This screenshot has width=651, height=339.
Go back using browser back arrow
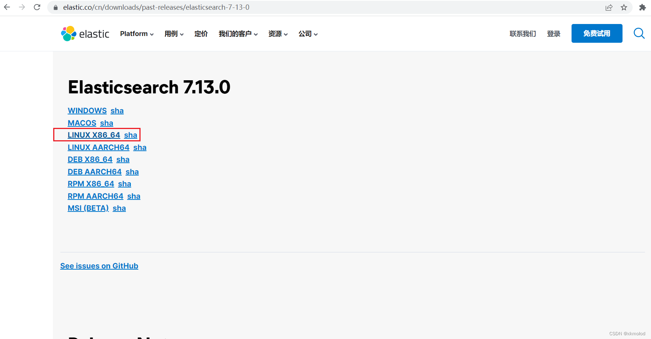(x=7, y=7)
